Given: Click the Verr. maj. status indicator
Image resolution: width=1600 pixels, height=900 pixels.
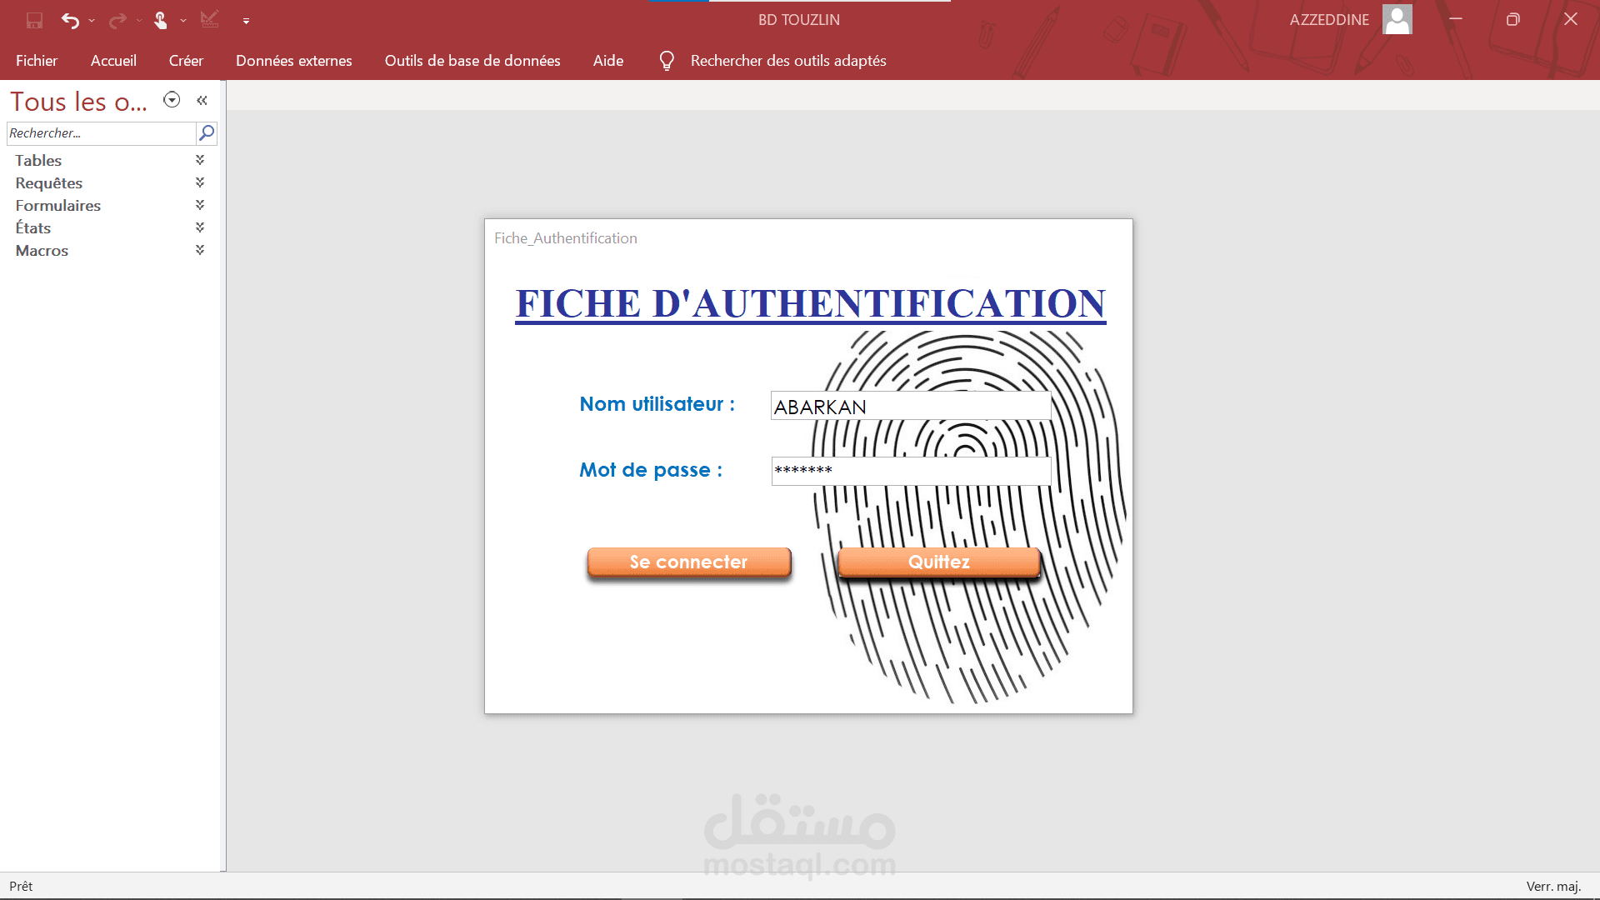Looking at the screenshot, I should [x=1553, y=886].
